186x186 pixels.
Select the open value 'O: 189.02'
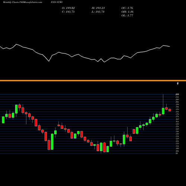pyautogui.click(x=68, y=8)
